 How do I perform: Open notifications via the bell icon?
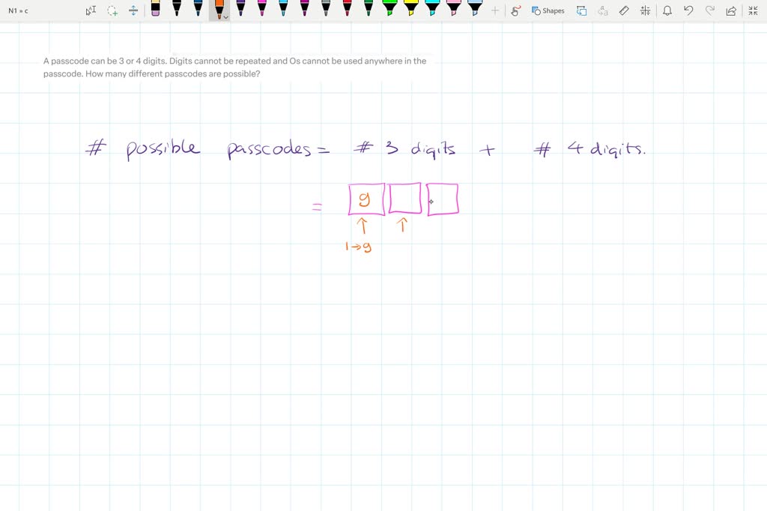point(667,10)
